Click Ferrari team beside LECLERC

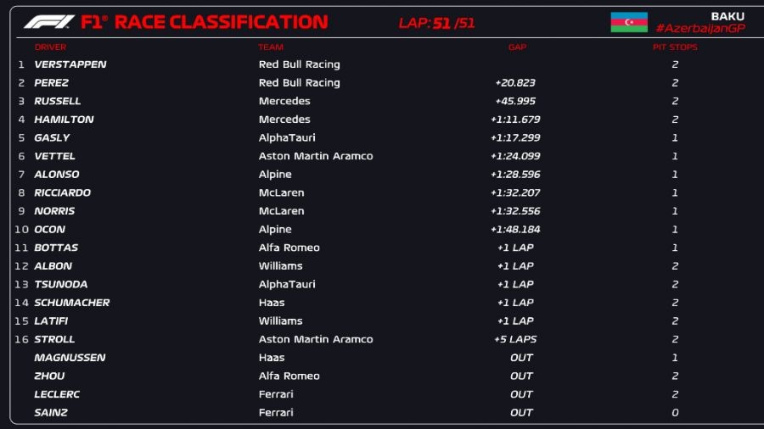(276, 394)
